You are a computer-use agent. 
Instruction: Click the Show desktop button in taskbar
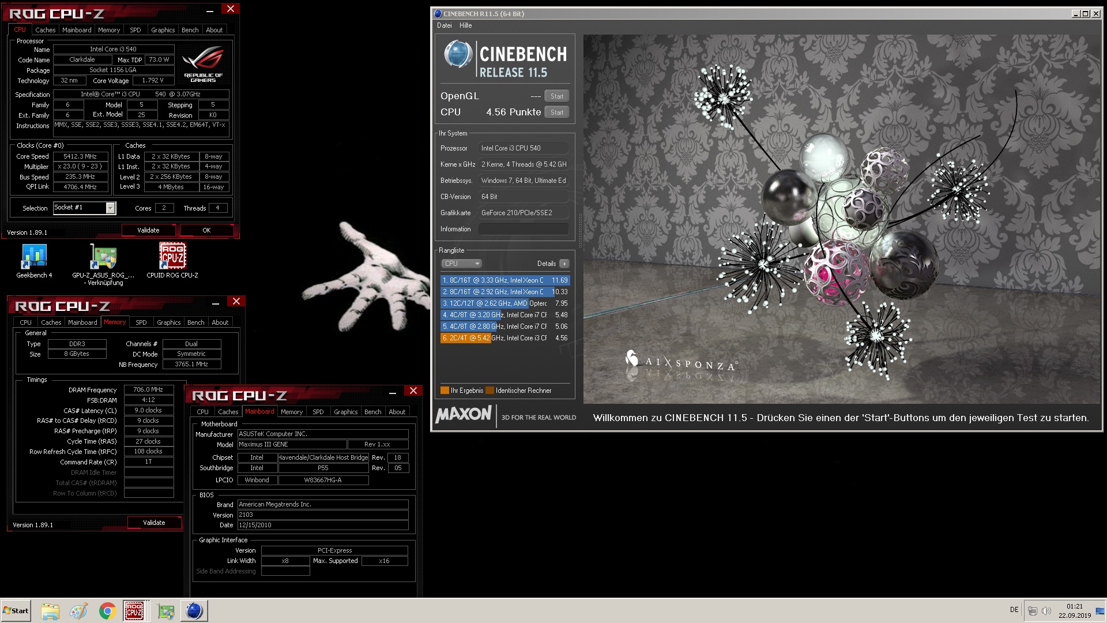[1101, 611]
